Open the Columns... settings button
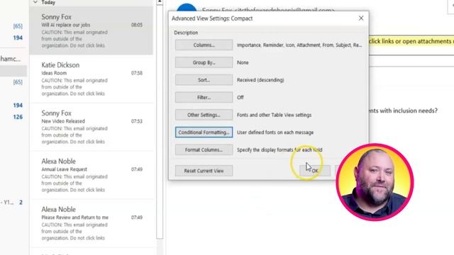Image resolution: width=454 pixels, height=255 pixels. (x=204, y=45)
